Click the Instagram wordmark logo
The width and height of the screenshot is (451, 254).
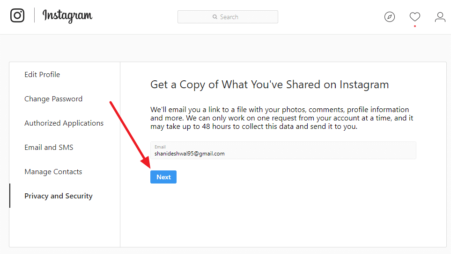[x=67, y=16]
